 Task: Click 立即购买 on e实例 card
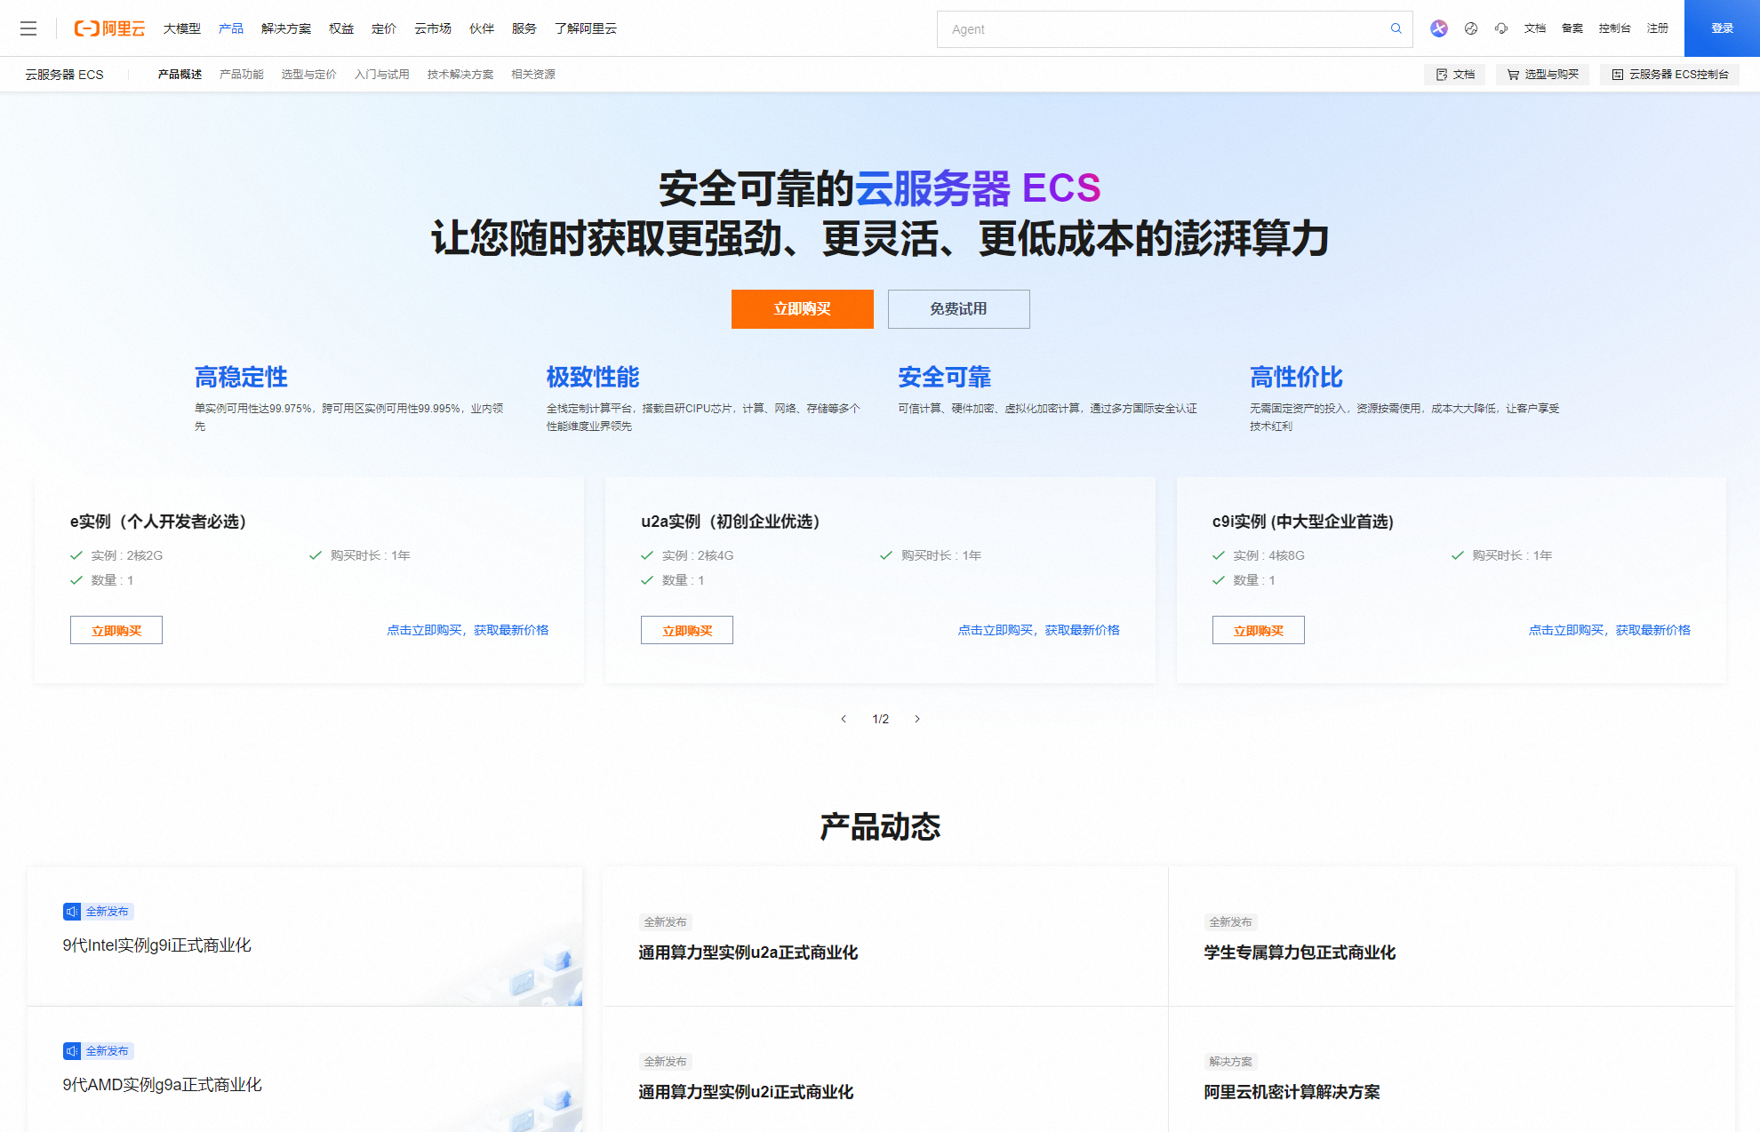(116, 630)
